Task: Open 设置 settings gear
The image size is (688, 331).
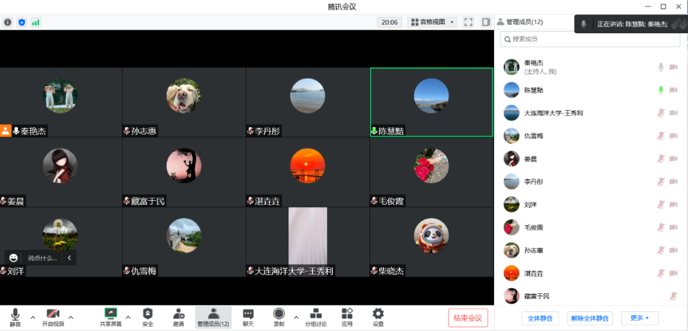Action: (x=378, y=317)
